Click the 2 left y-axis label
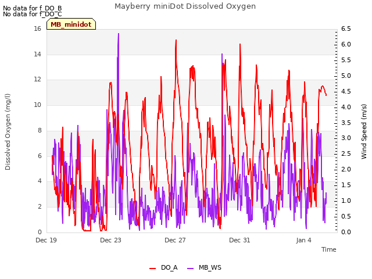Screen dimensions: 372x279 pos(40,206)
